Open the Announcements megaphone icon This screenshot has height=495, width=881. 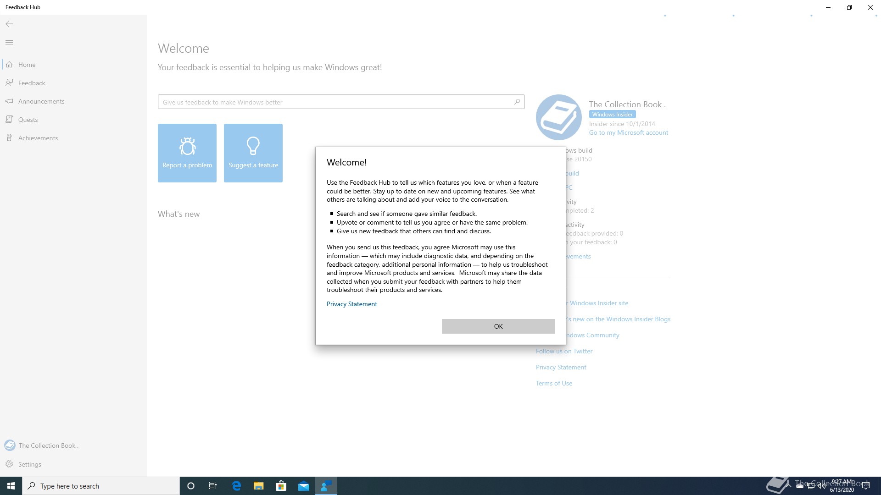[x=9, y=101]
